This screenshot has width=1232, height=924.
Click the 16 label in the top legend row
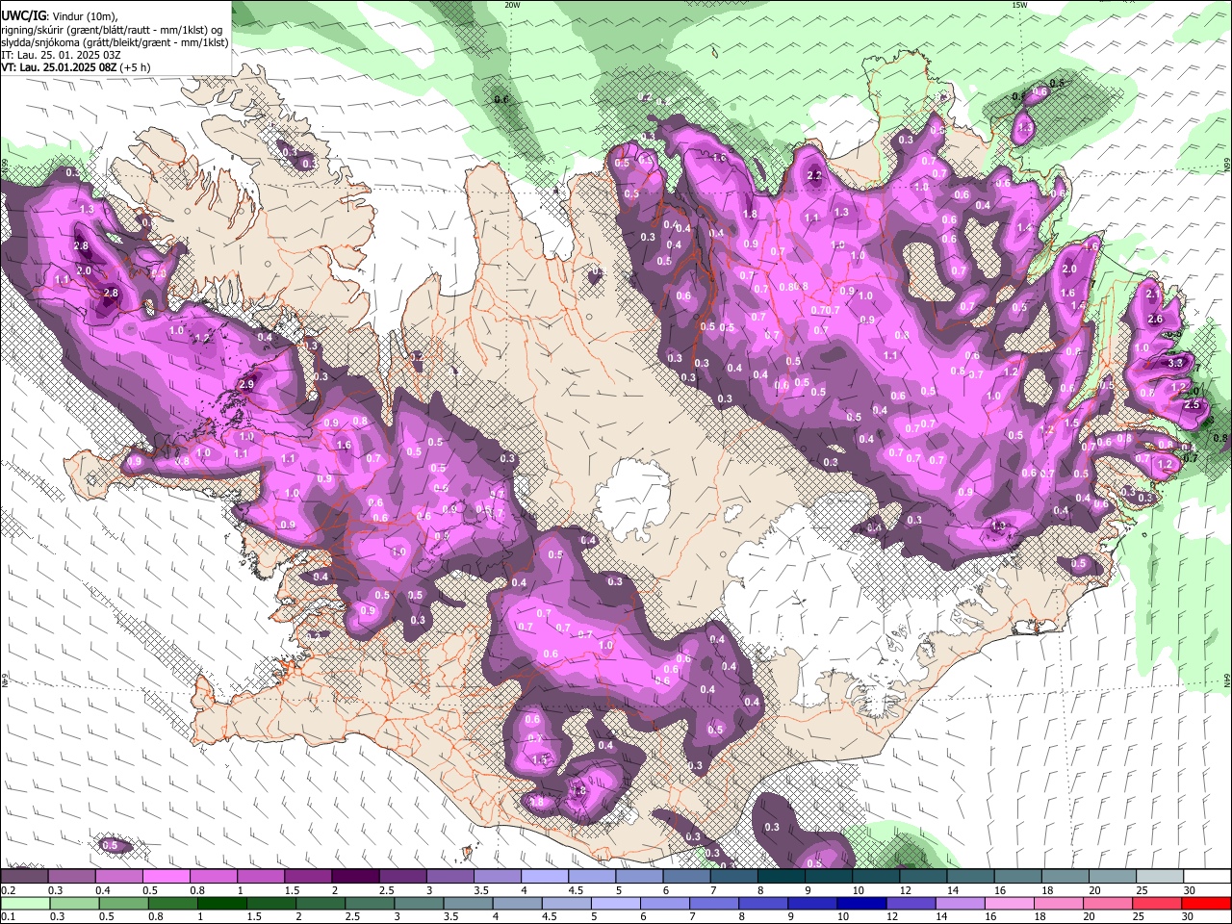click(1001, 890)
